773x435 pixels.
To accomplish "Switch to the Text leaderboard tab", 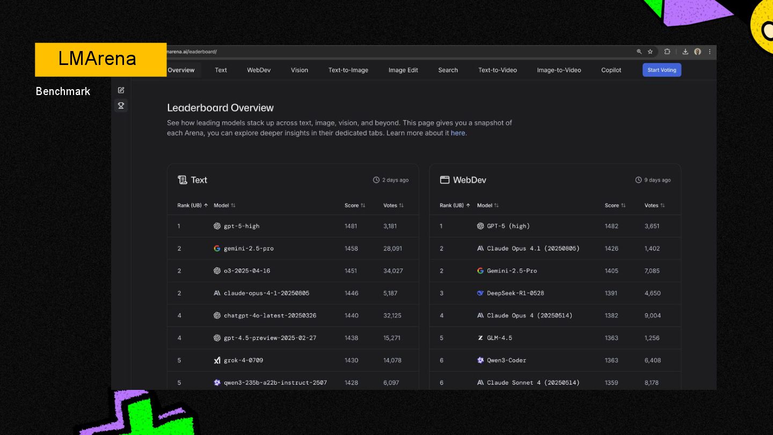I will pyautogui.click(x=221, y=70).
